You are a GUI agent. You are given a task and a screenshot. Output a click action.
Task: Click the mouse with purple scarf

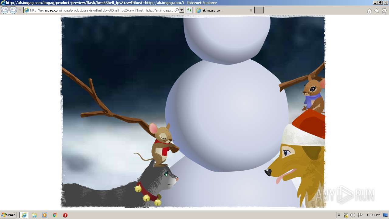314,94
